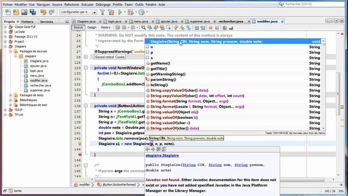Switch to the Services panel tab

pyautogui.click(x=46, y=22)
